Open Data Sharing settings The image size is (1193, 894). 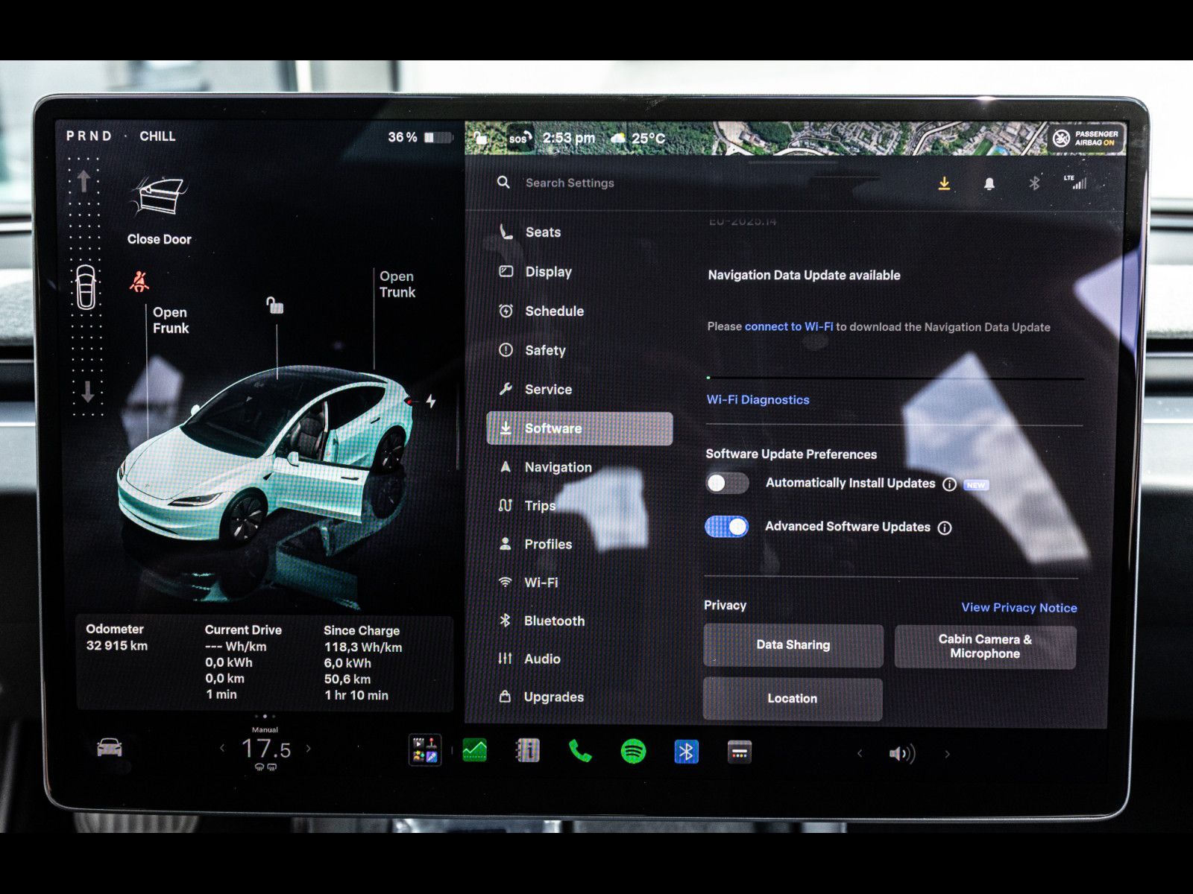[x=793, y=645]
